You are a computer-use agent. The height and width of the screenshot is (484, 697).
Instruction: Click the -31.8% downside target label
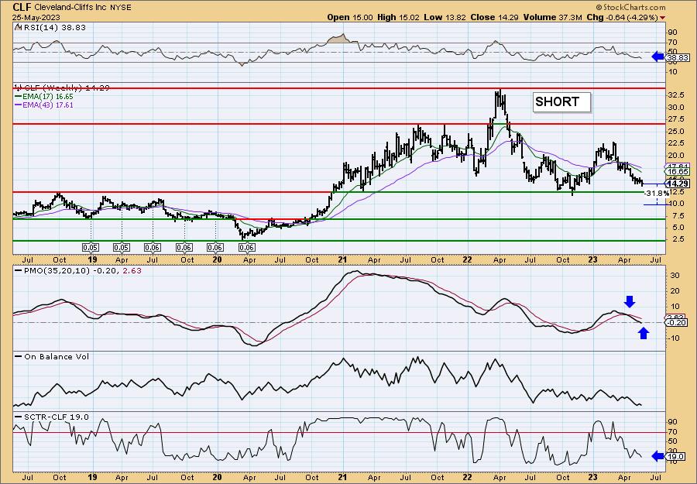click(657, 194)
